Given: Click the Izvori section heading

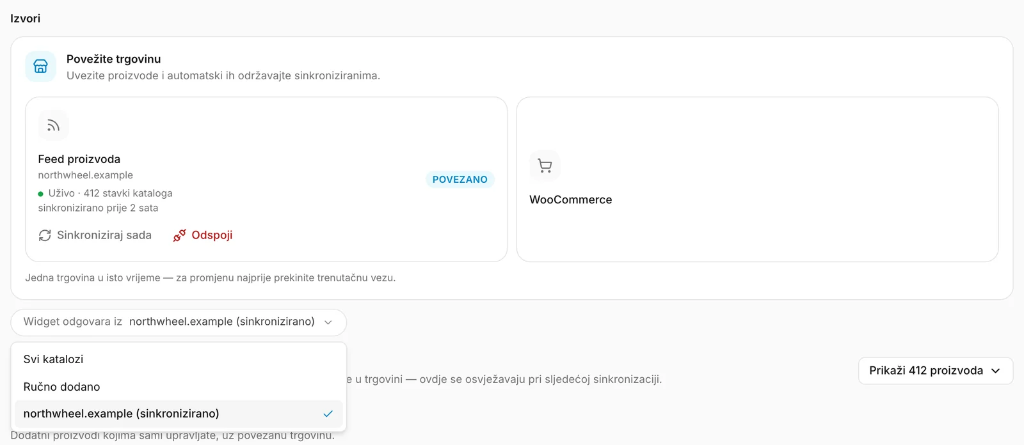Looking at the screenshot, I should pyautogui.click(x=26, y=19).
